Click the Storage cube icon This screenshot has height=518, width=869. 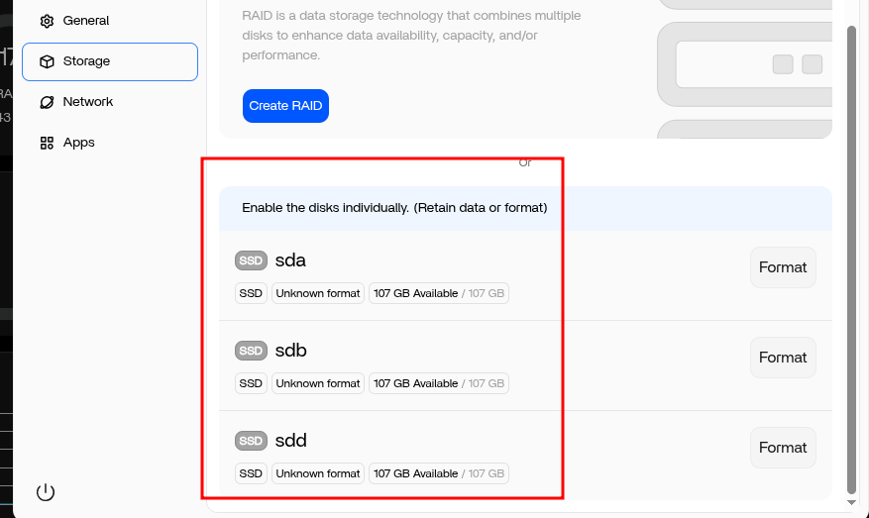tap(48, 61)
